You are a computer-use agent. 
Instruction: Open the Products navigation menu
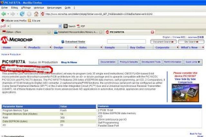click(39, 47)
